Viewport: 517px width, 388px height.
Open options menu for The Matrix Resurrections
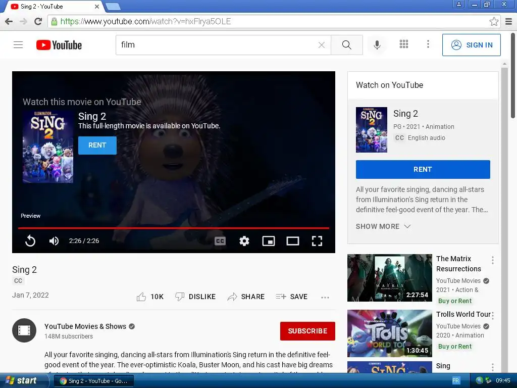click(x=493, y=260)
